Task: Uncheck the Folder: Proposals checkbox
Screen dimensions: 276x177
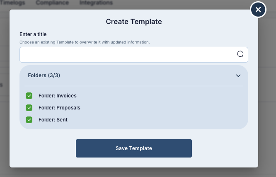Action: (x=29, y=108)
